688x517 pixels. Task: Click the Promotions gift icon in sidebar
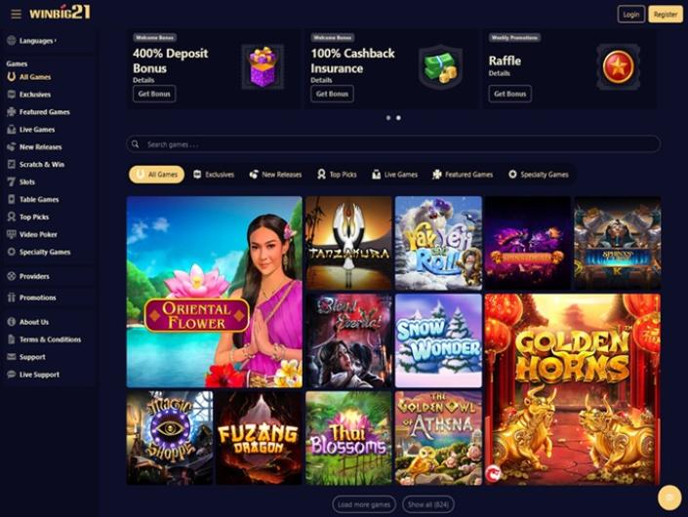tap(12, 298)
